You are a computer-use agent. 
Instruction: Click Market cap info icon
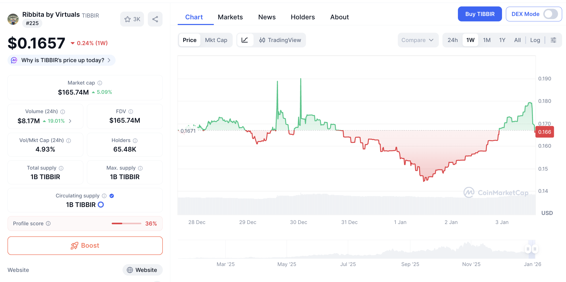[x=100, y=83]
